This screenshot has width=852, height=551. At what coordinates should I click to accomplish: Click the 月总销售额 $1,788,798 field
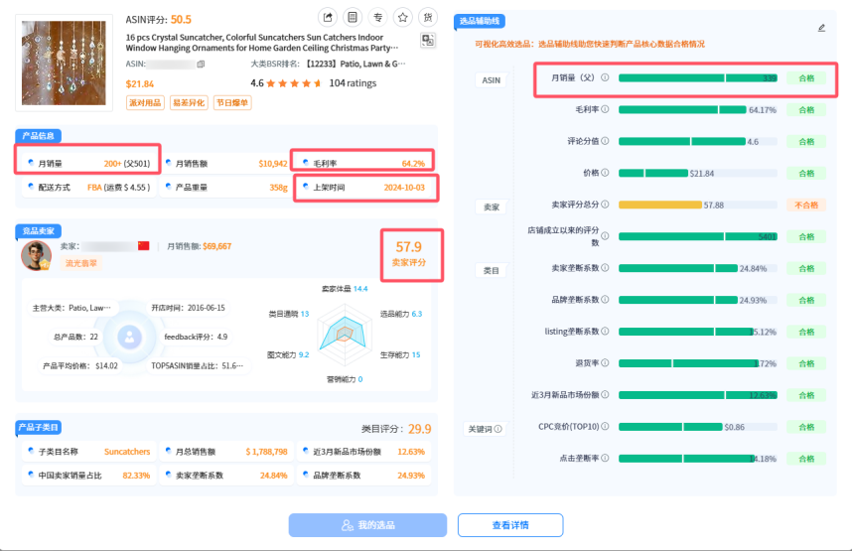click(226, 452)
